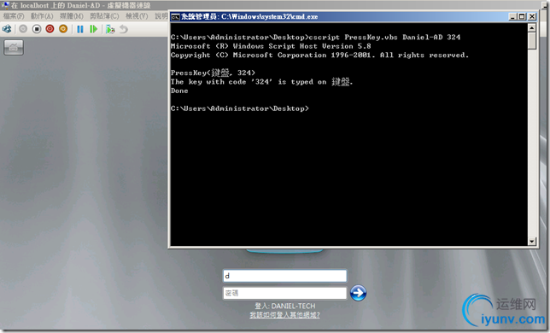Click the cscript PressKey.vbs command line

tap(315, 38)
